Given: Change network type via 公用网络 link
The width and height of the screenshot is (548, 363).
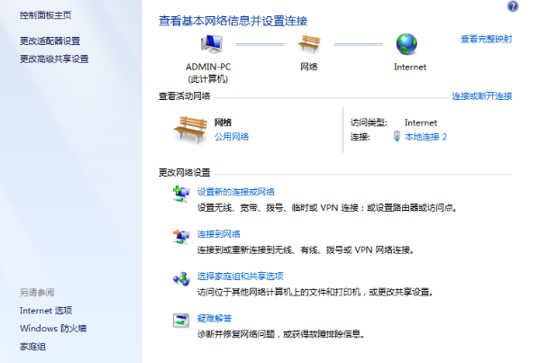Looking at the screenshot, I should tap(232, 137).
